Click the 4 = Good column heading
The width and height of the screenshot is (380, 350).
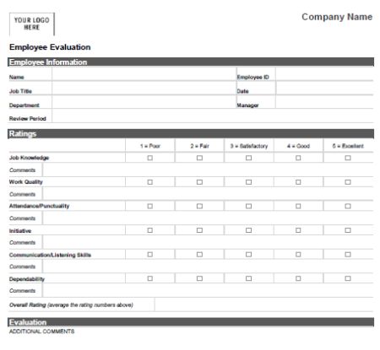(x=298, y=146)
